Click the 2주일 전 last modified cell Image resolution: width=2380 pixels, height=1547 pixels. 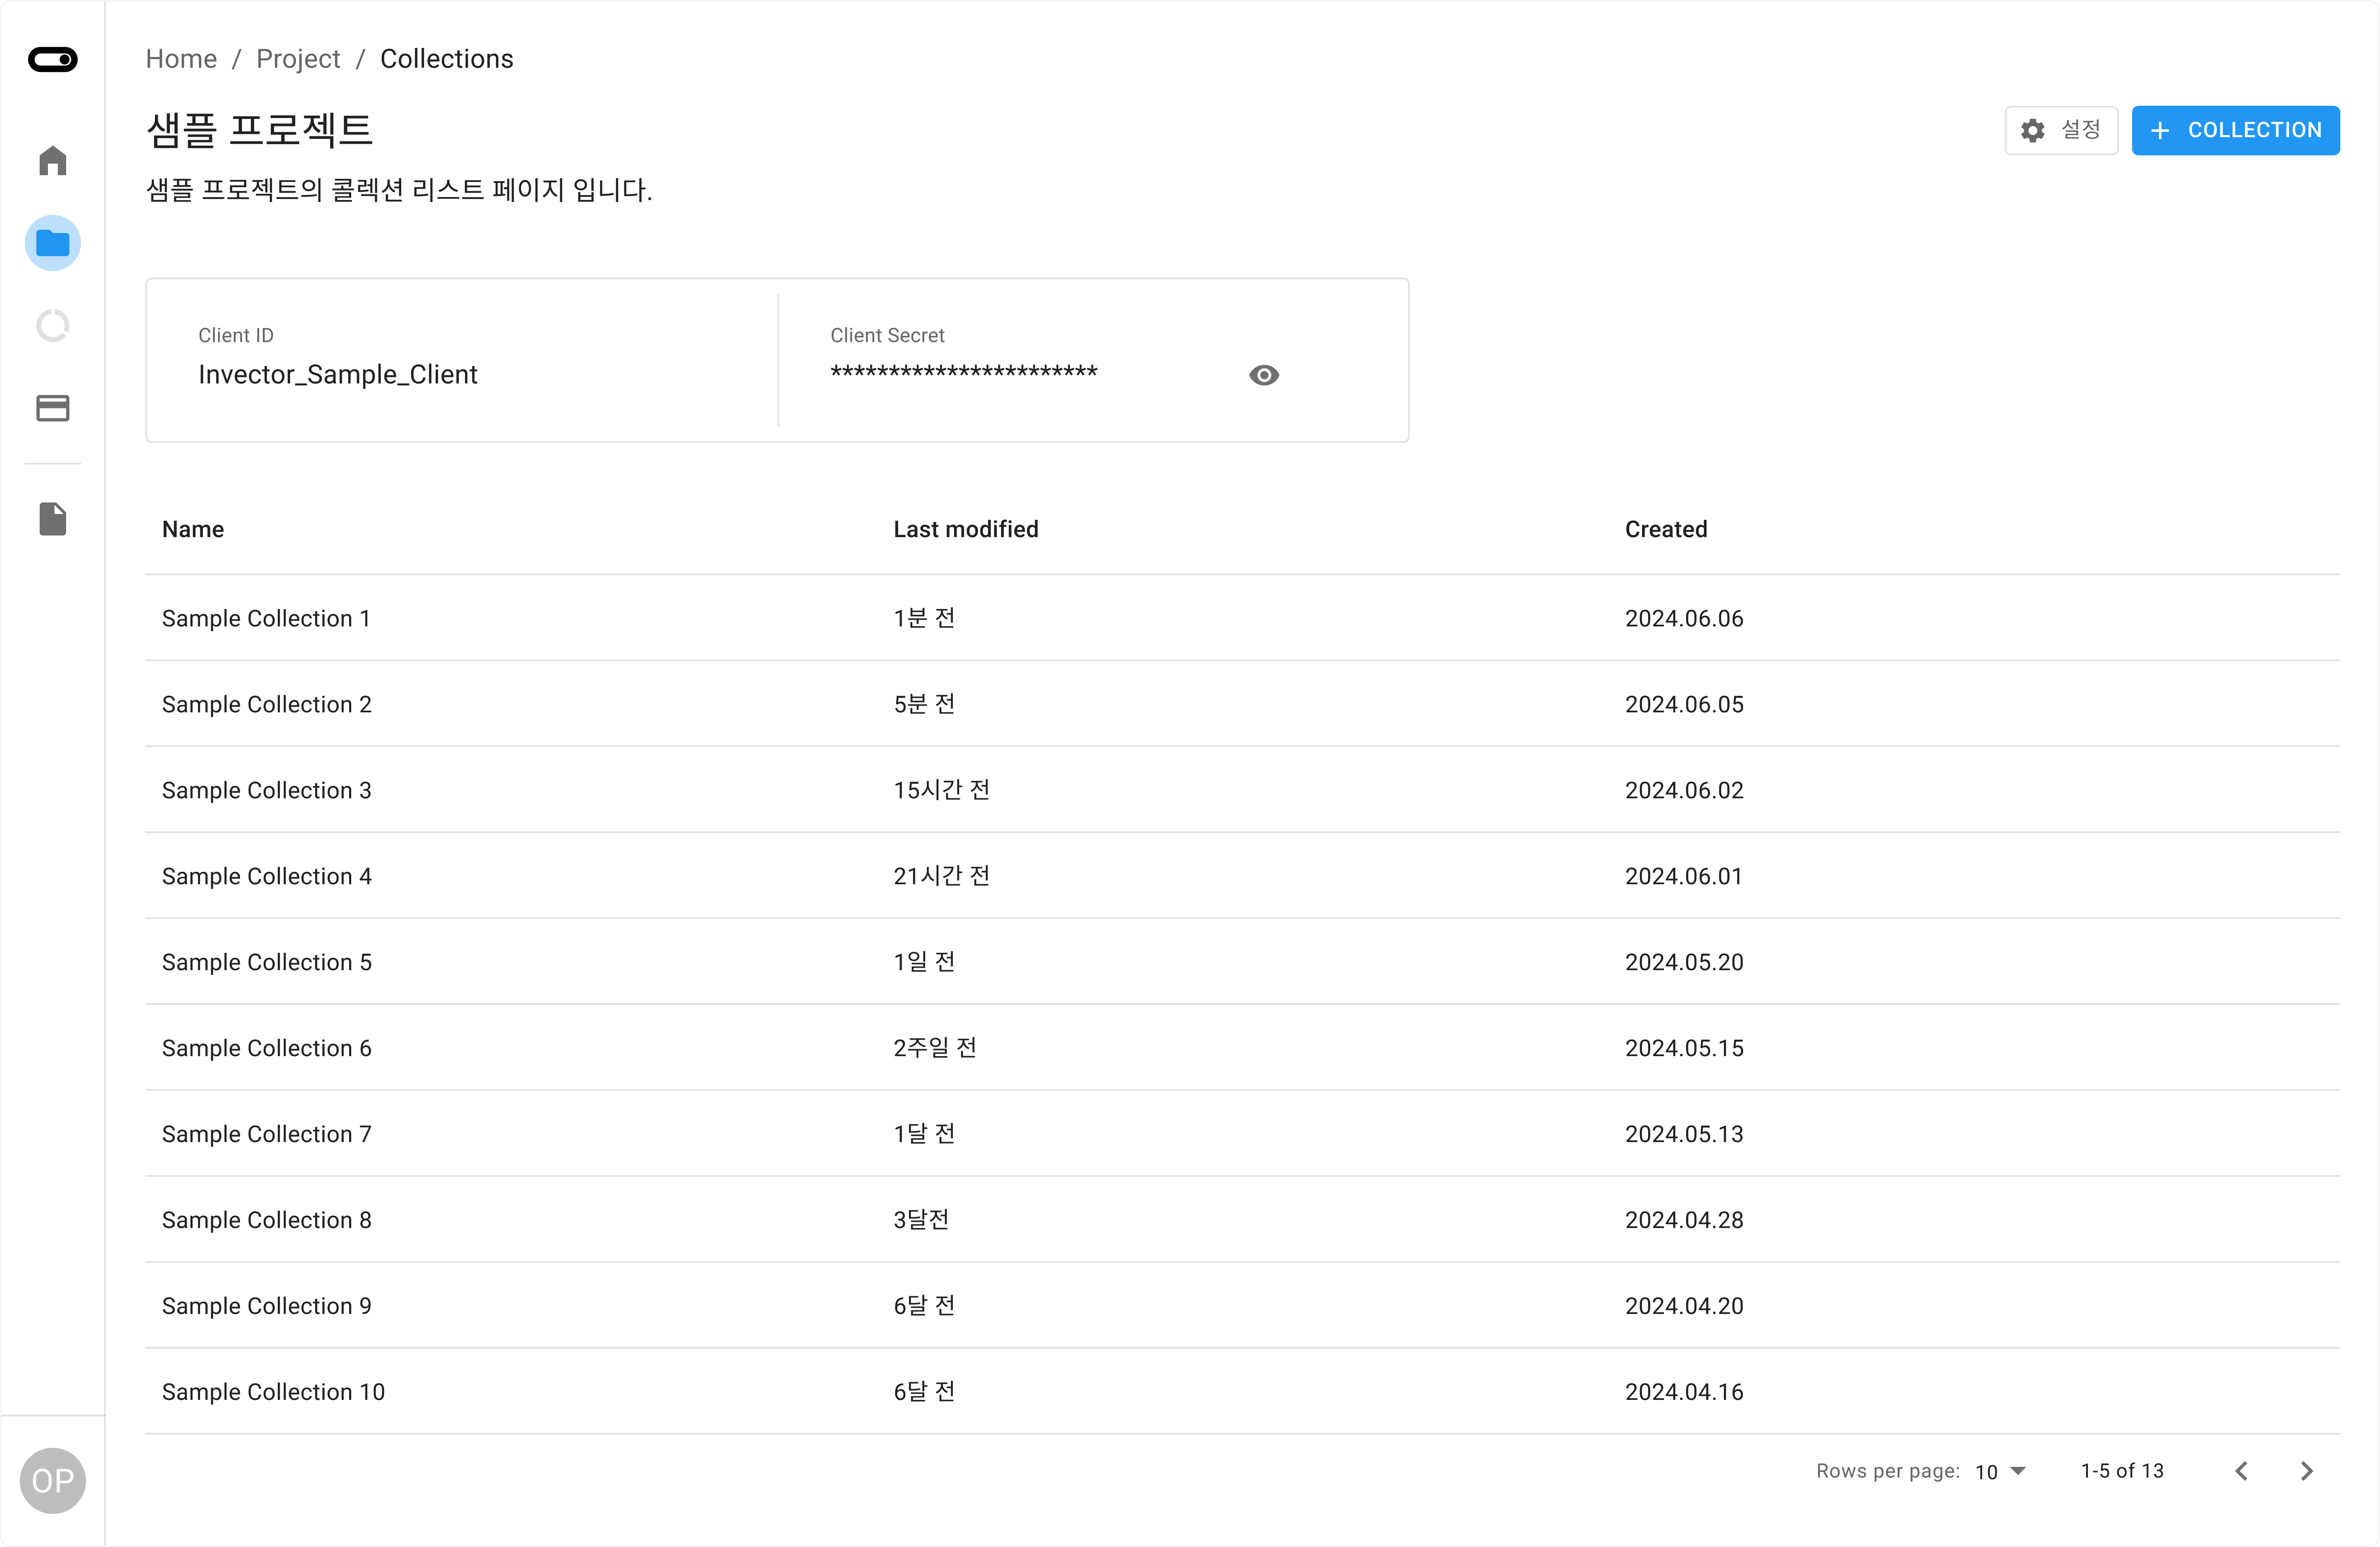tap(935, 1048)
